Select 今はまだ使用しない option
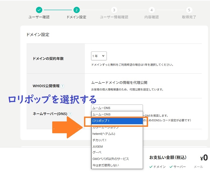This screenshot has width=210, height=173. 117,165
